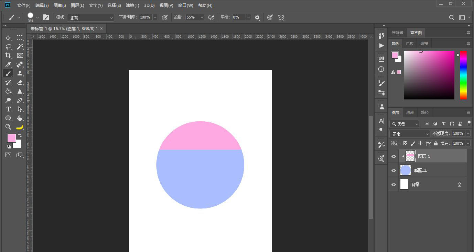Toggle lock all padlock in Layers panel
The image size is (474, 252).
(436, 143)
